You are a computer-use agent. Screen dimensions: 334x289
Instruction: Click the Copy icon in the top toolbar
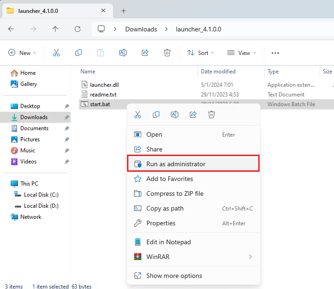[79, 53]
